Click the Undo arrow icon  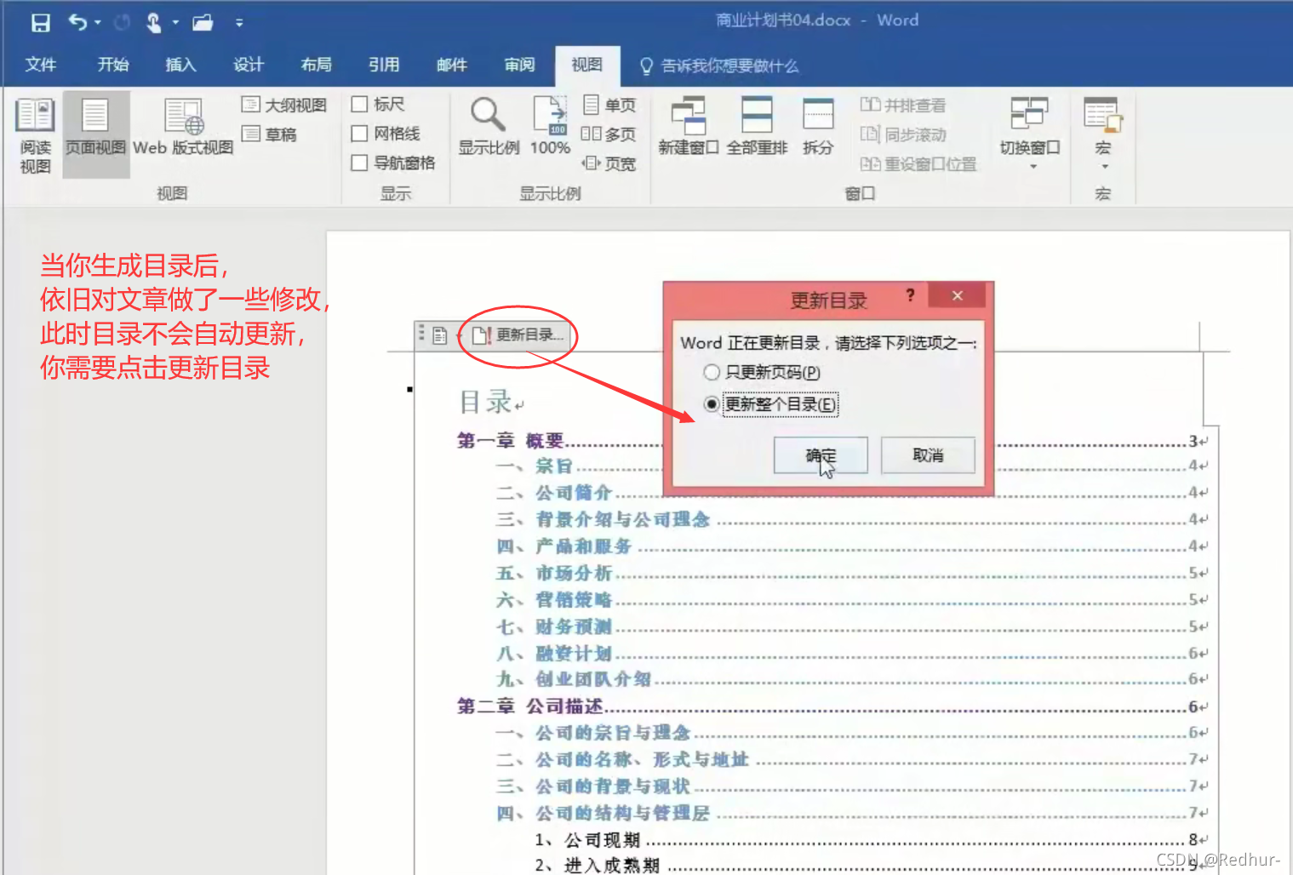tap(77, 22)
